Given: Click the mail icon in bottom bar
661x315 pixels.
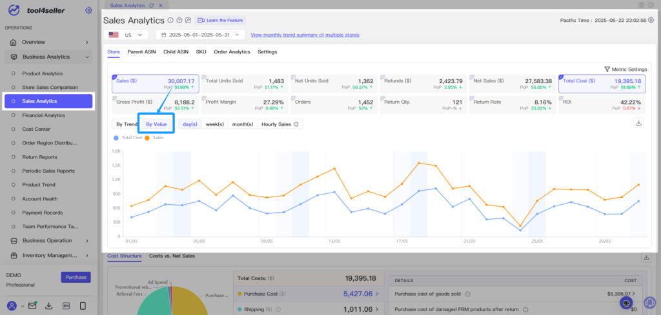Looking at the screenshot, I should [32, 306].
